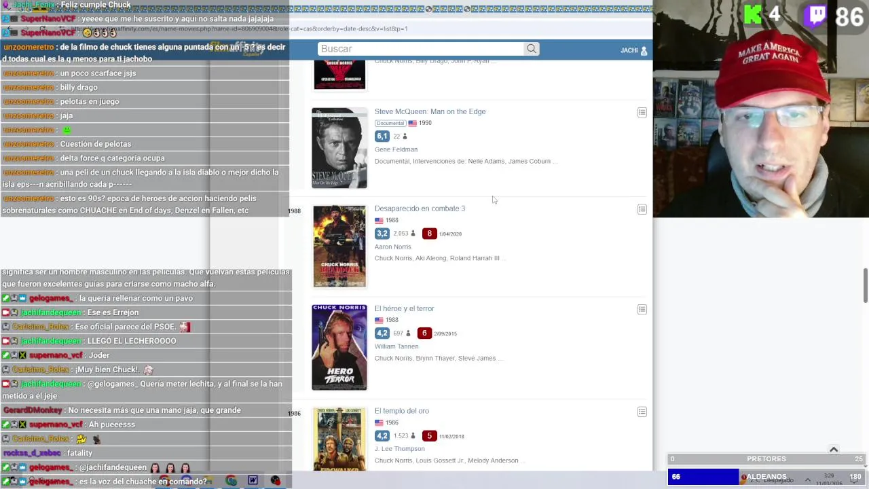The width and height of the screenshot is (869, 489).
Task: Click the vote count 697
Action: [x=399, y=333]
